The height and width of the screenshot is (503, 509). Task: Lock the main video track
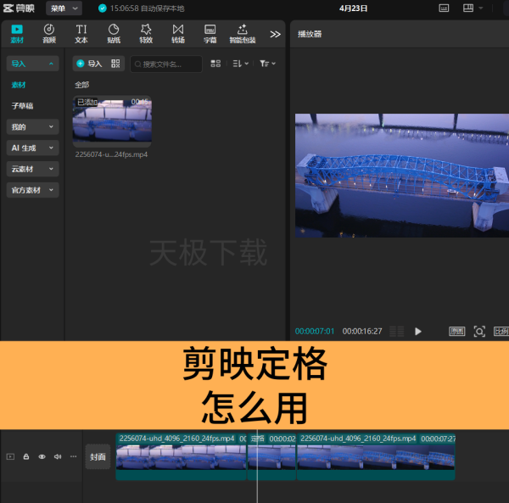26,456
